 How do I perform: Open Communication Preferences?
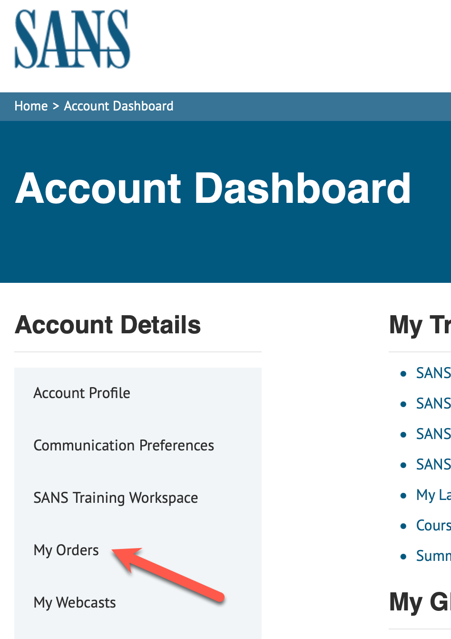(x=124, y=446)
